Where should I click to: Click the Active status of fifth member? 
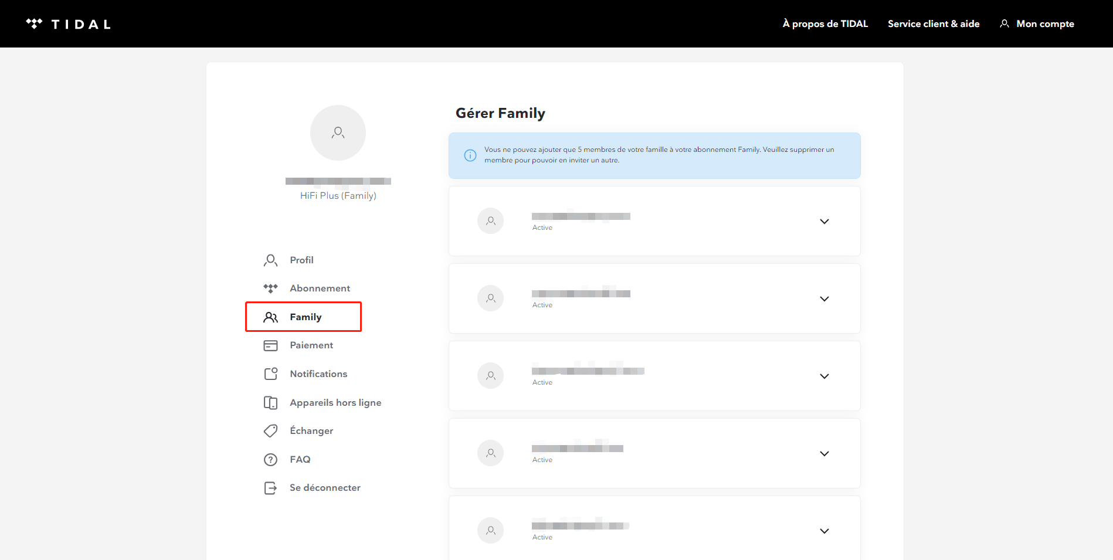click(542, 537)
